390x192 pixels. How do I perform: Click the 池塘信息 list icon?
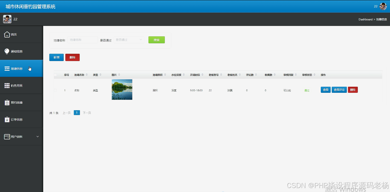(7, 68)
